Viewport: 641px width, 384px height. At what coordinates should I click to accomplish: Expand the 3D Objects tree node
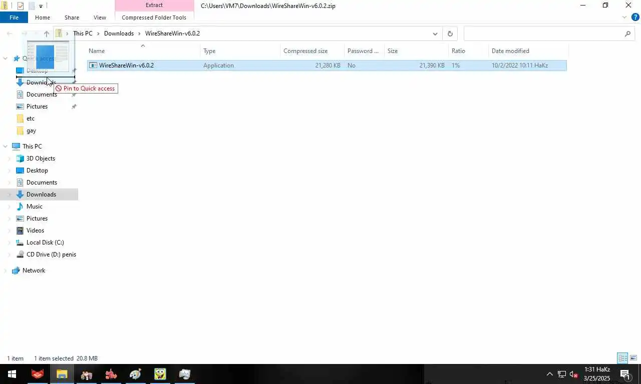click(10, 158)
